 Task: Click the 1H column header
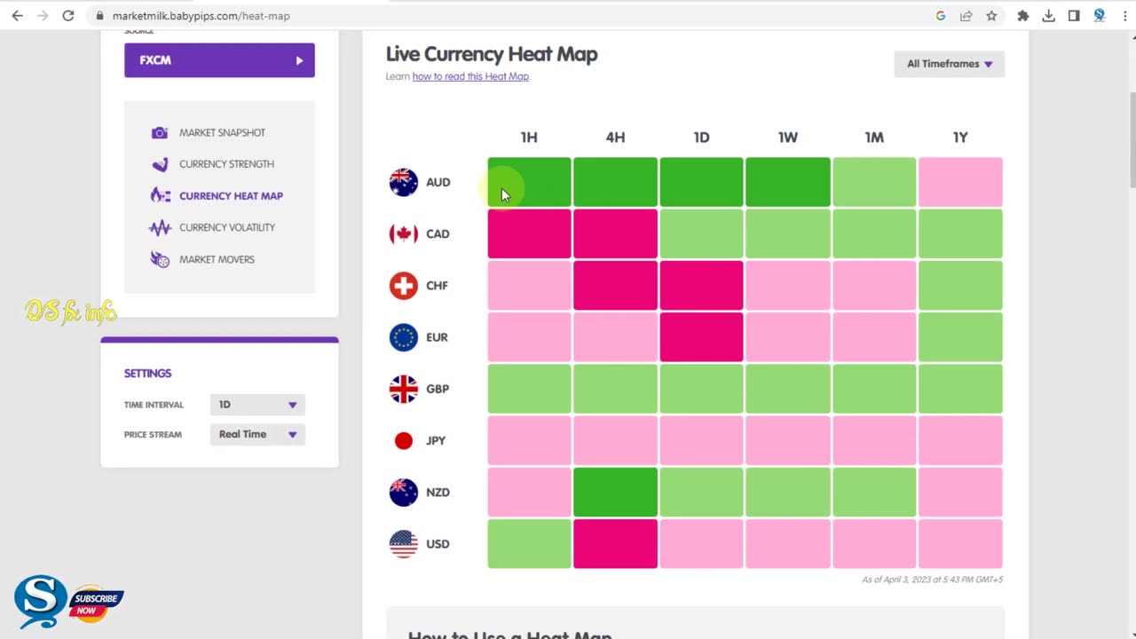(x=529, y=138)
